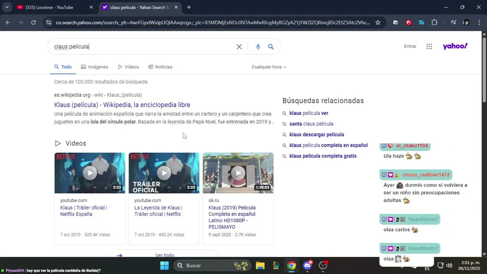487x274 pixels.
Task: Select the Imágenes results tab
Action: tap(95, 67)
